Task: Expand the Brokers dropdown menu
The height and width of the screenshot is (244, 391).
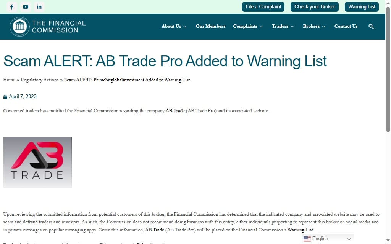Action: (314, 26)
